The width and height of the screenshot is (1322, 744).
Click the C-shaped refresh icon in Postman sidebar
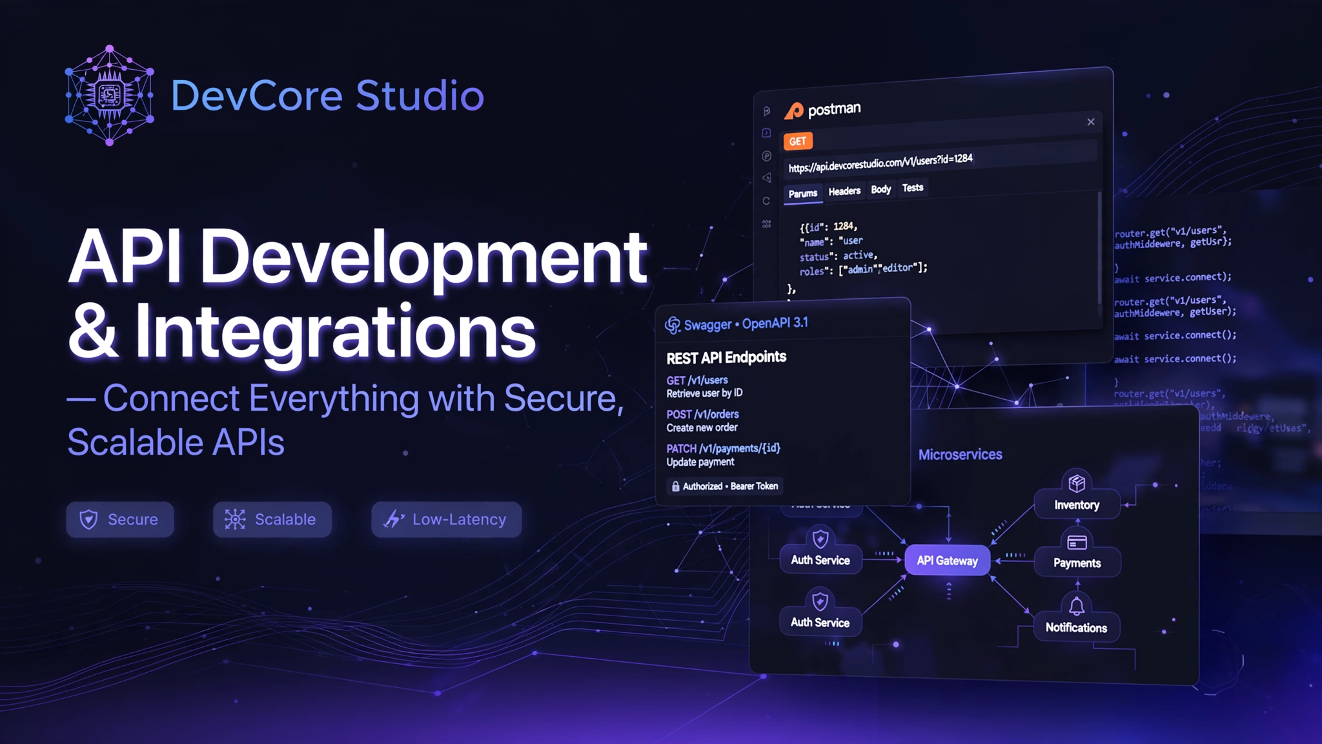(x=766, y=201)
